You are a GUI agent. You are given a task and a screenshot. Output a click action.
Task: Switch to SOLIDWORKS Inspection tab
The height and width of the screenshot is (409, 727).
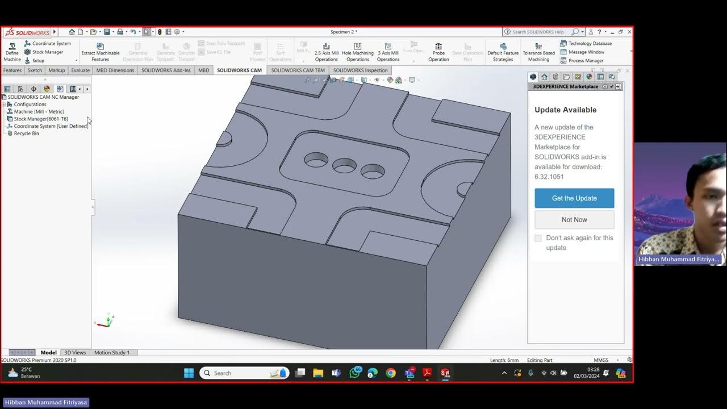360,70
